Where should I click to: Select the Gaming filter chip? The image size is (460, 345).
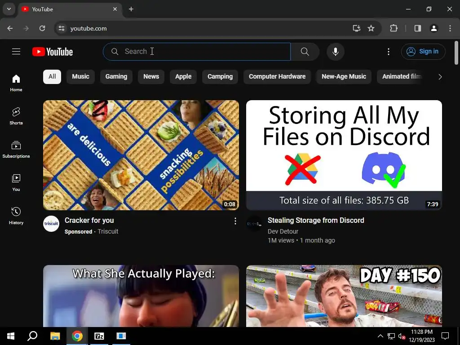[x=116, y=76]
